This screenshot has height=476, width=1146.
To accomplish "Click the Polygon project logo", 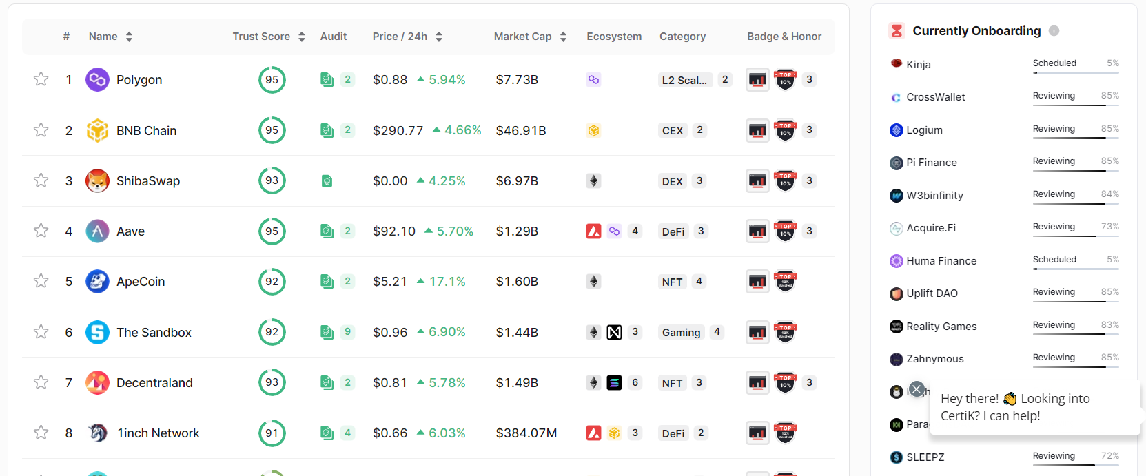I will point(97,79).
